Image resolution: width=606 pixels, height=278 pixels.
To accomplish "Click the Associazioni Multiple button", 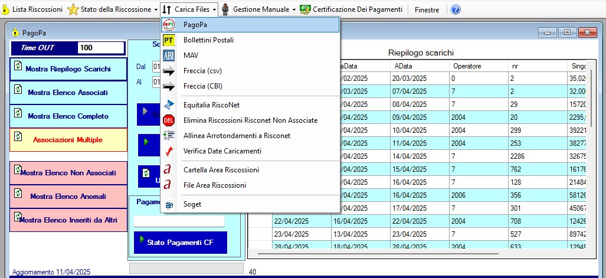I will pyautogui.click(x=68, y=140).
